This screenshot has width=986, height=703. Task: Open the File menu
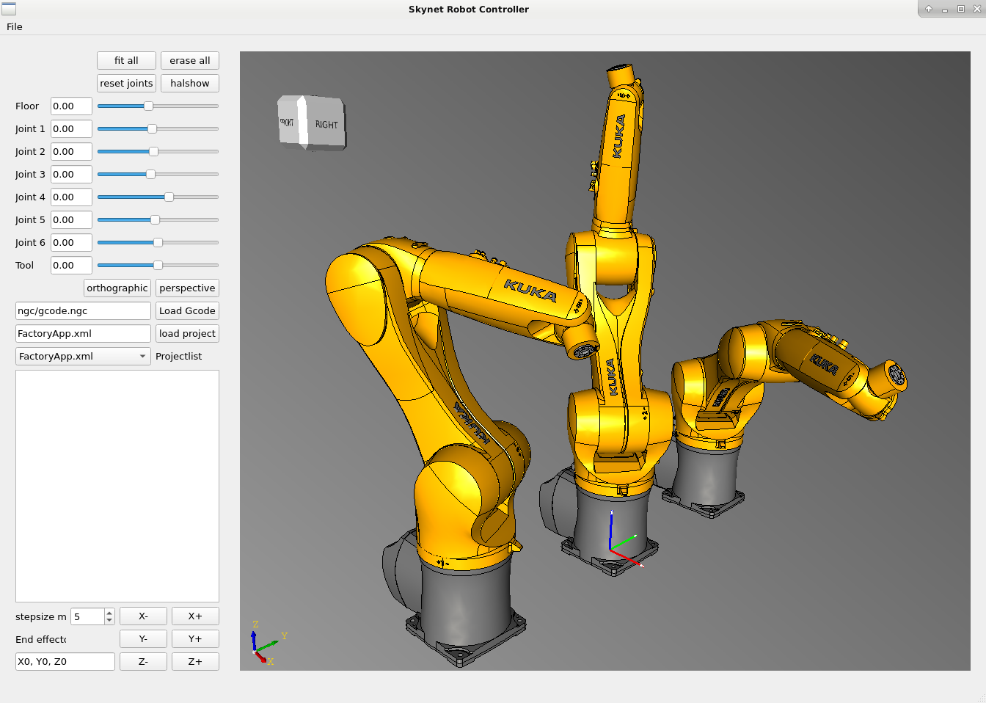15,26
